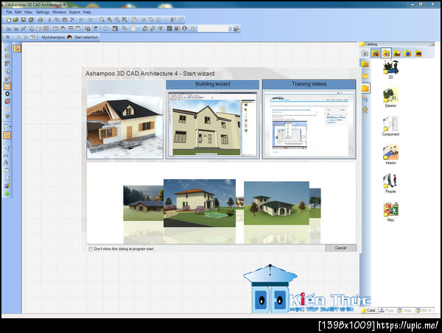Create a new project from toolbar
Viewport: 442px width, 333px height.
click(8, 20)
